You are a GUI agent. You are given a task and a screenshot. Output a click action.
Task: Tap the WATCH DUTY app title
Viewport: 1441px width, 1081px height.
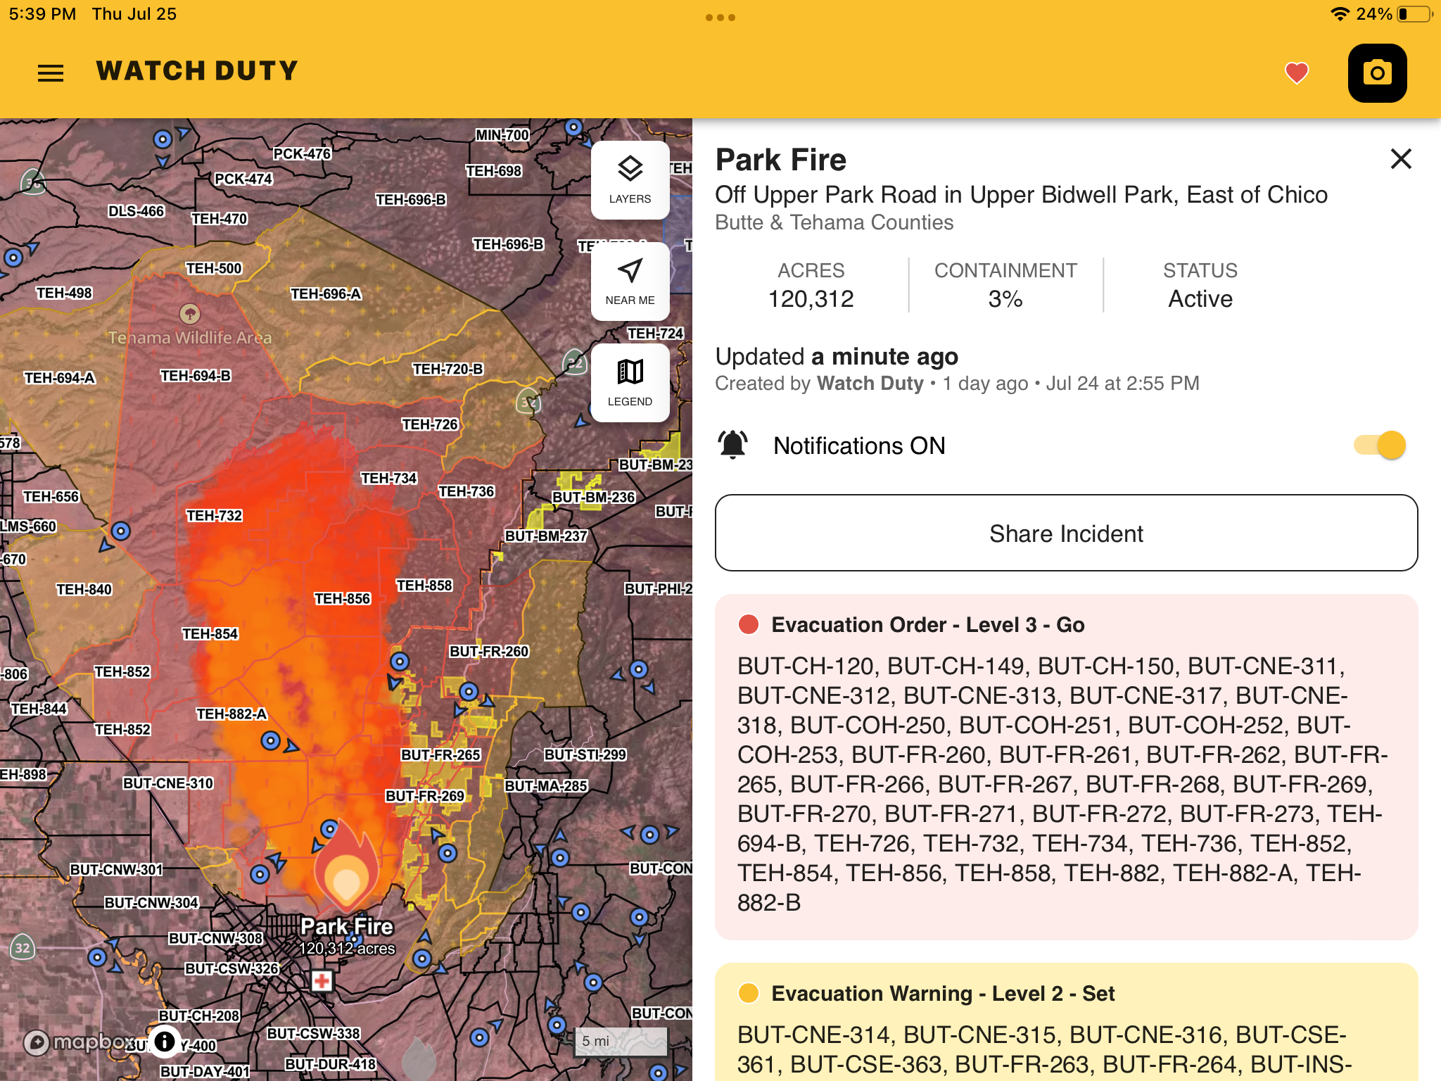tap(197, 71)
